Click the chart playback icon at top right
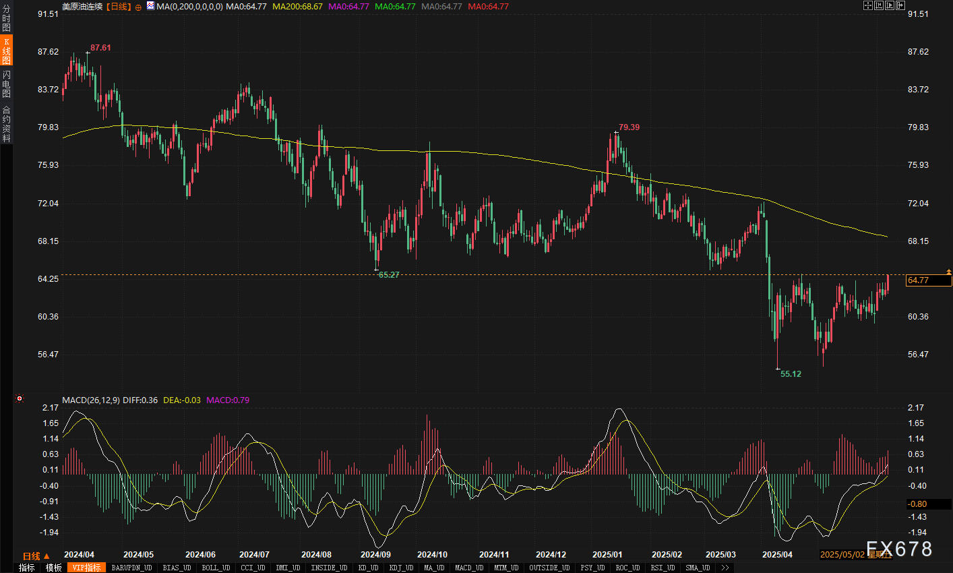The image size is (953, 573). tap(890, 5)
